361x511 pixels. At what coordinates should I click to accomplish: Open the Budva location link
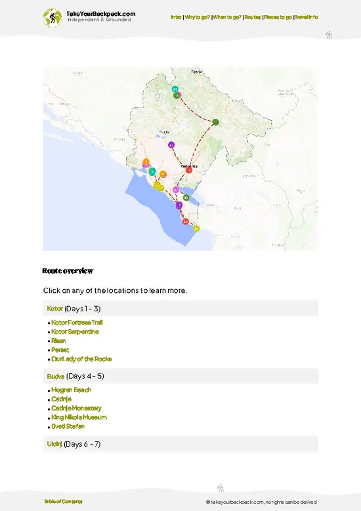(56, 376)
